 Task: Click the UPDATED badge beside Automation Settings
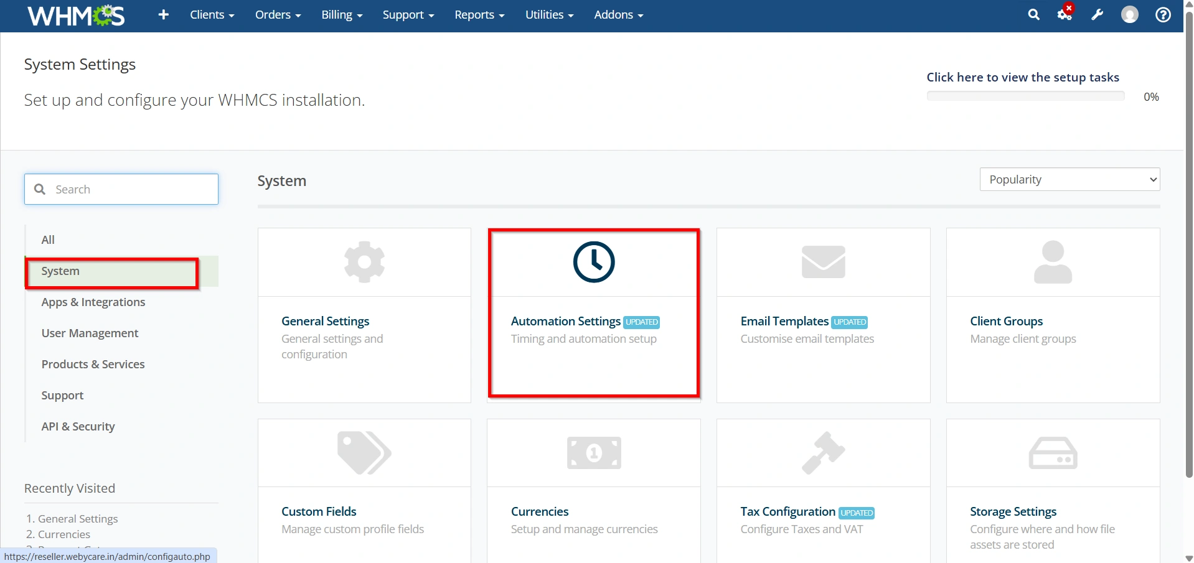(x=641, y=322)
